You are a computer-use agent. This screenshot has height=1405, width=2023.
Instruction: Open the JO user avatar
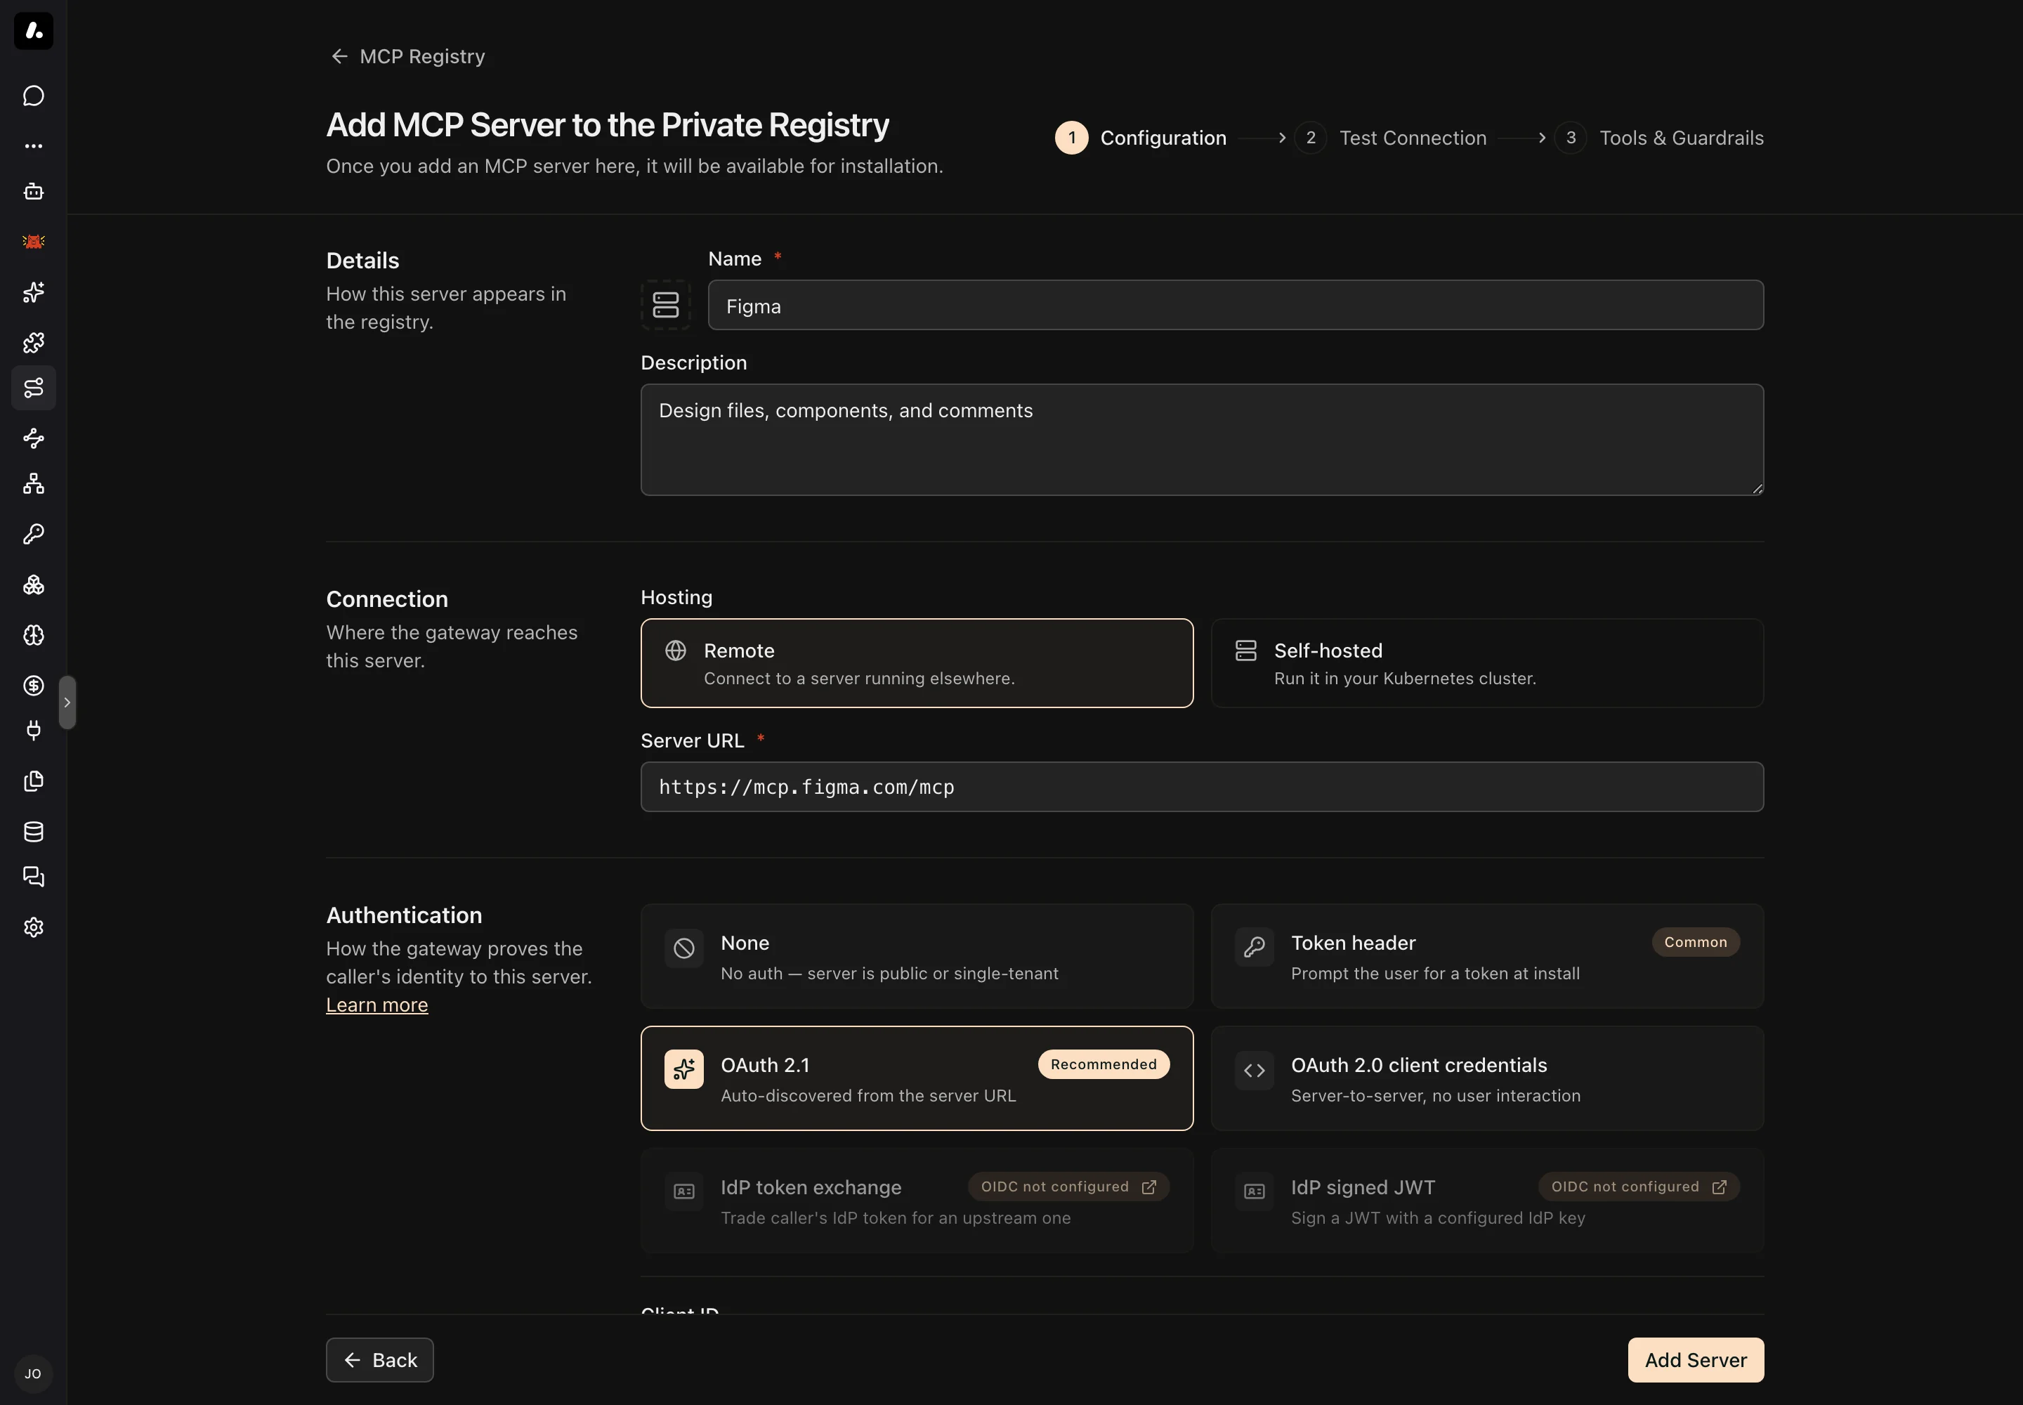pos(34,1373)
